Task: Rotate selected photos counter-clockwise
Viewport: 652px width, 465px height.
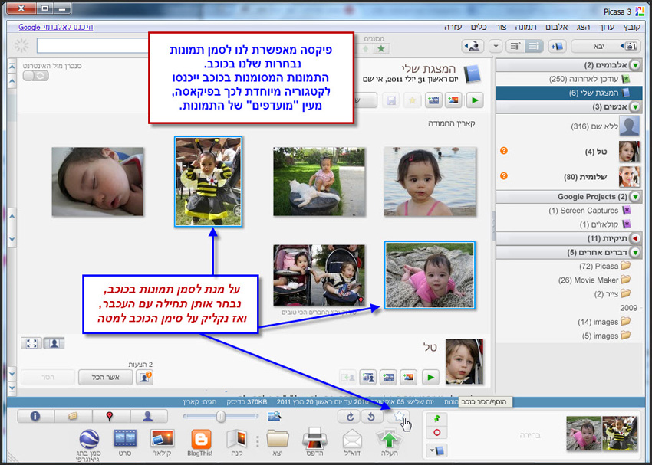Action: coord(372,417)
